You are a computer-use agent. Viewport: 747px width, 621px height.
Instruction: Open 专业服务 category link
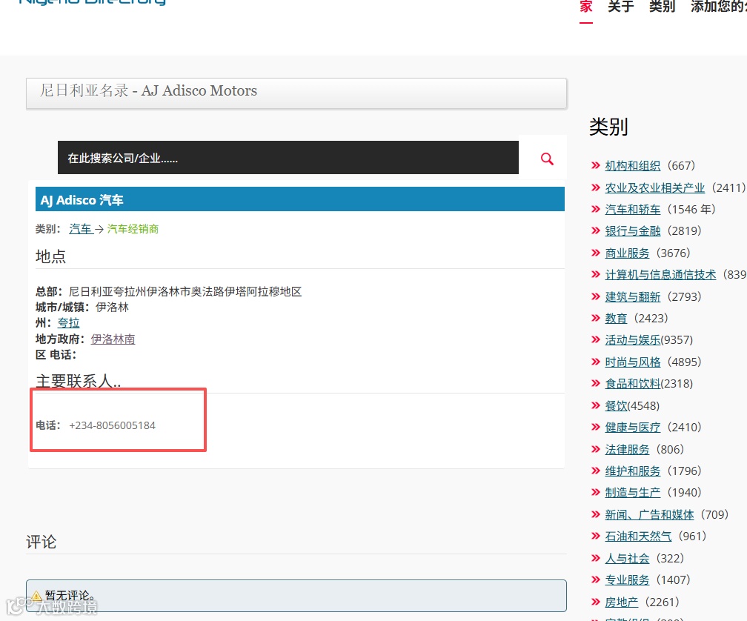(627, 580)
